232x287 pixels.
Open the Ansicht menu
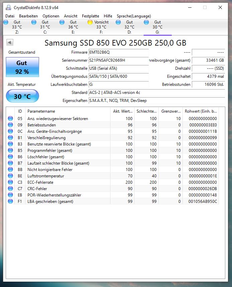coord(71,16)
